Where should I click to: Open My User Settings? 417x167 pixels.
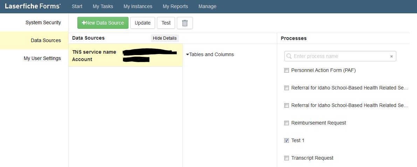(x=34, y=58)
